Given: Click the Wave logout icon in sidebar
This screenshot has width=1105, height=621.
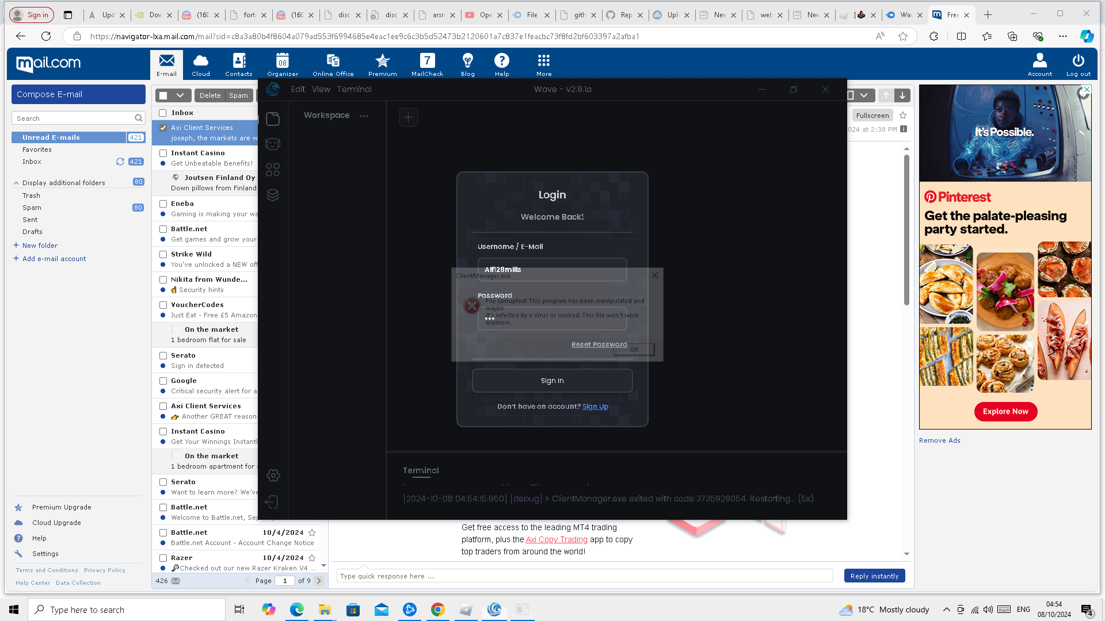Looking at the screenshot, I should point(272,502).
